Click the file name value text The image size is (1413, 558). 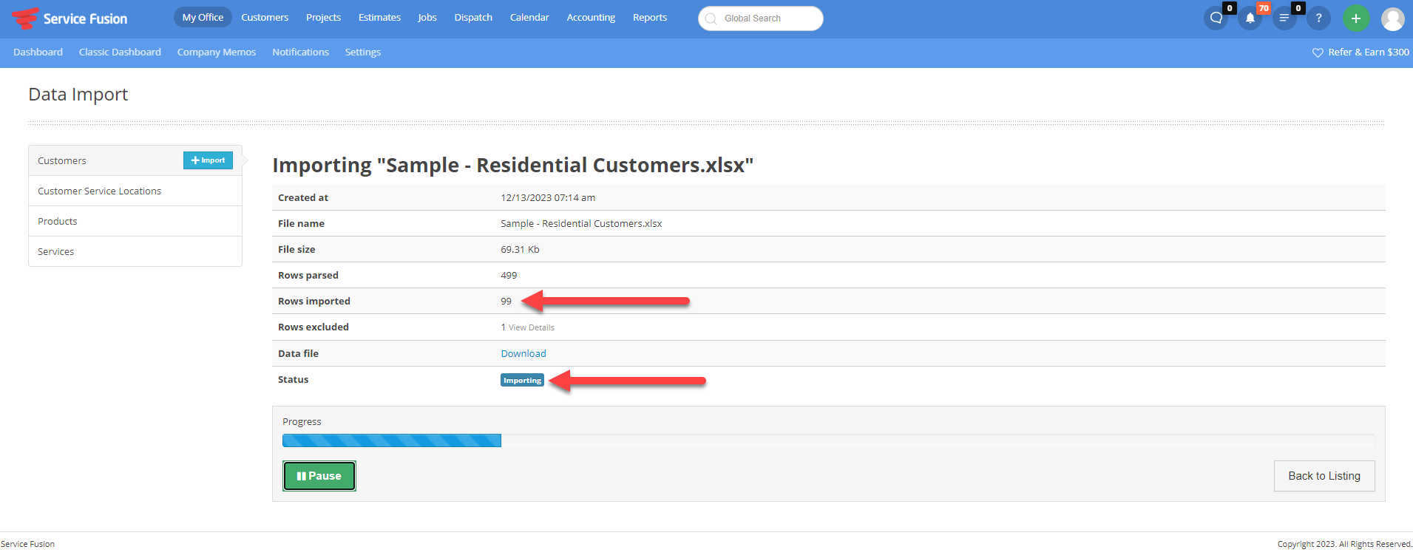(581, 223)
